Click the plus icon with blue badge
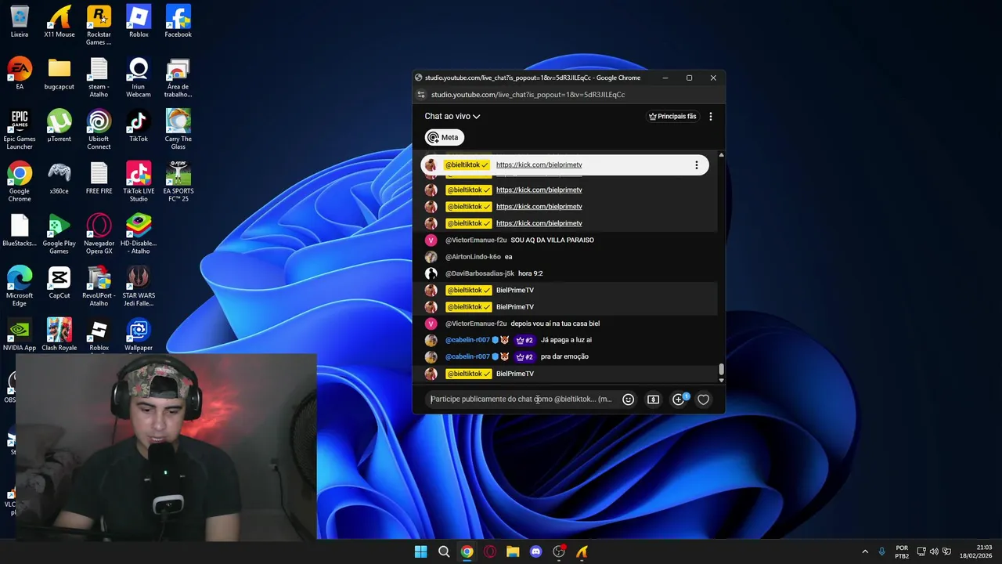 tap(679, 399)
